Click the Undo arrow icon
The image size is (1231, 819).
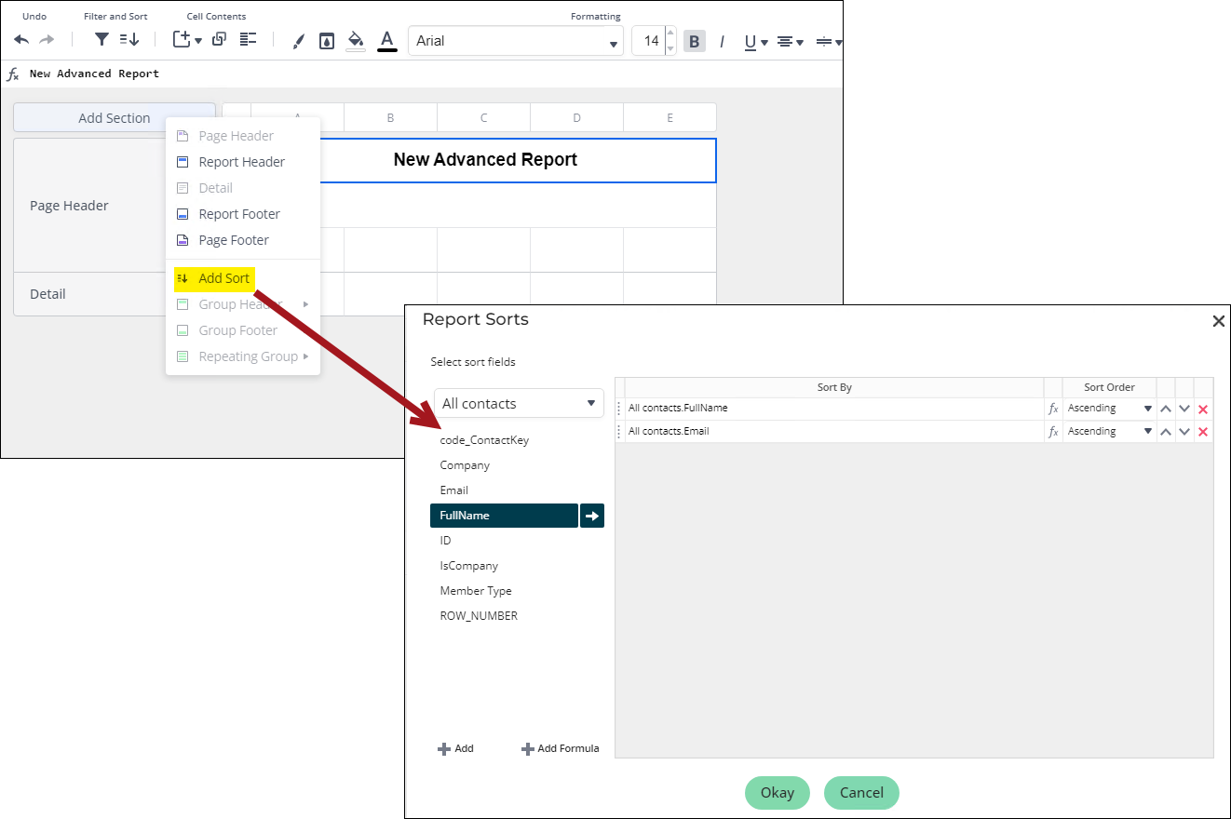(x=21, y=40)
